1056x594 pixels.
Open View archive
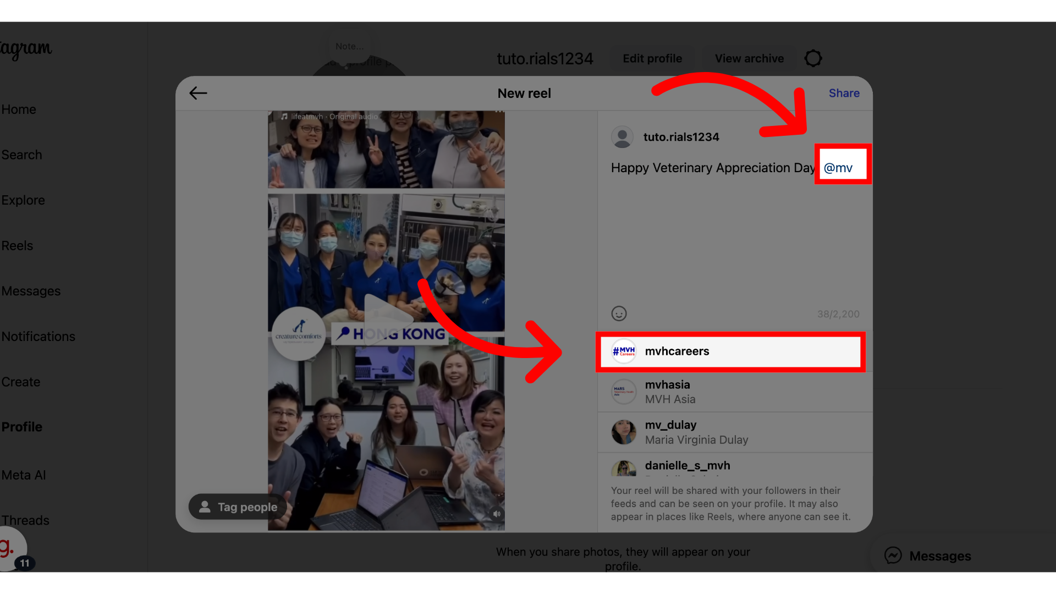tap(749, 58)
